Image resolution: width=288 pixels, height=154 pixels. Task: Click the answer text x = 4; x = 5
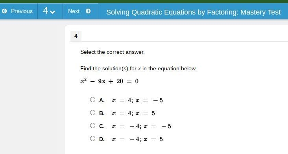(x=133, y=113)
